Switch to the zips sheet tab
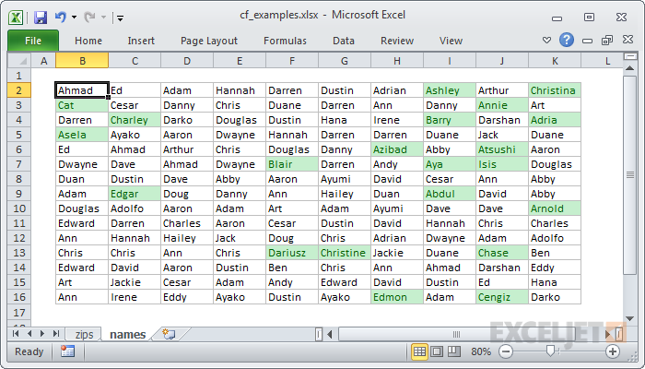The image size is (645, 369). 84,334
